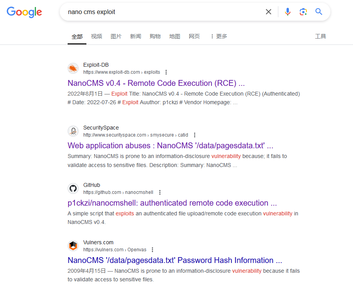Open options menu for GitHub result
Screen dimensions: 353x286
[x=159, y=192]
